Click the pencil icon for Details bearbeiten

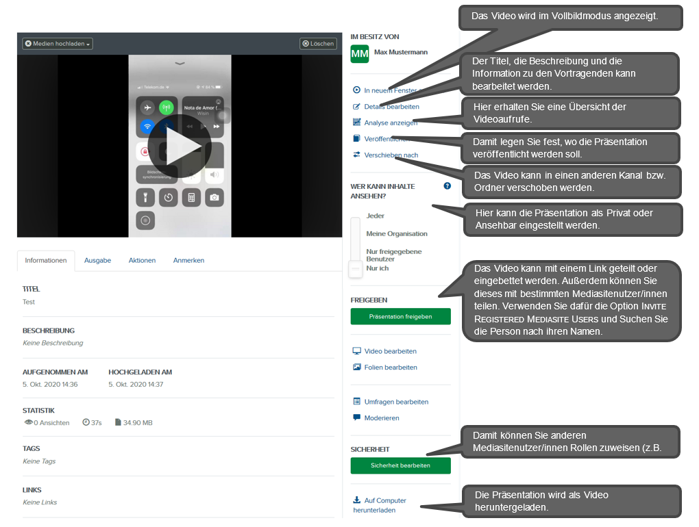[356, 107]
